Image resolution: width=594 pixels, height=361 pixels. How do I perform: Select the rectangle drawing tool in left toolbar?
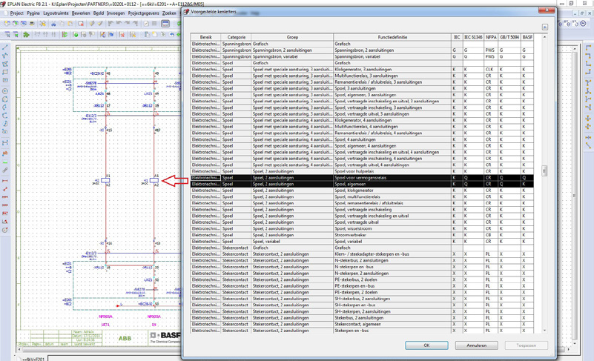tap(5, 73)
